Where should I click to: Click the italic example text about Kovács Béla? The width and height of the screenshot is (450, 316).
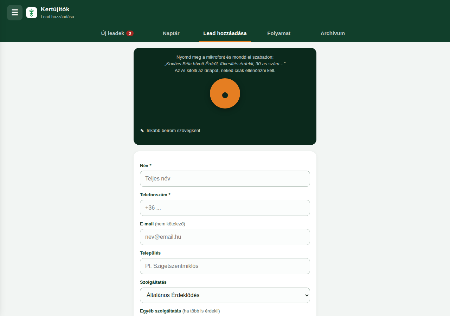(225, 64)
